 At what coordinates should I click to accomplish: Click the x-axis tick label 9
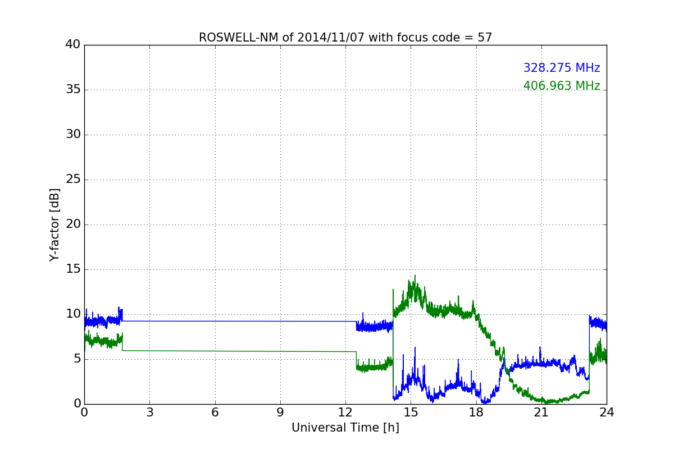click(x=280, y=413)
